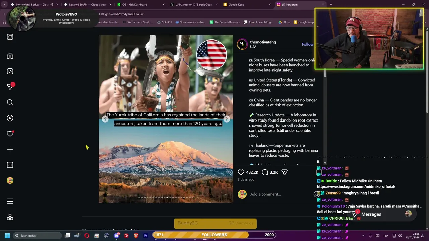The height and width of the screenshot is (241, 429).
Task: Open Instagram home from the logo icon
Action: point(10,37)
